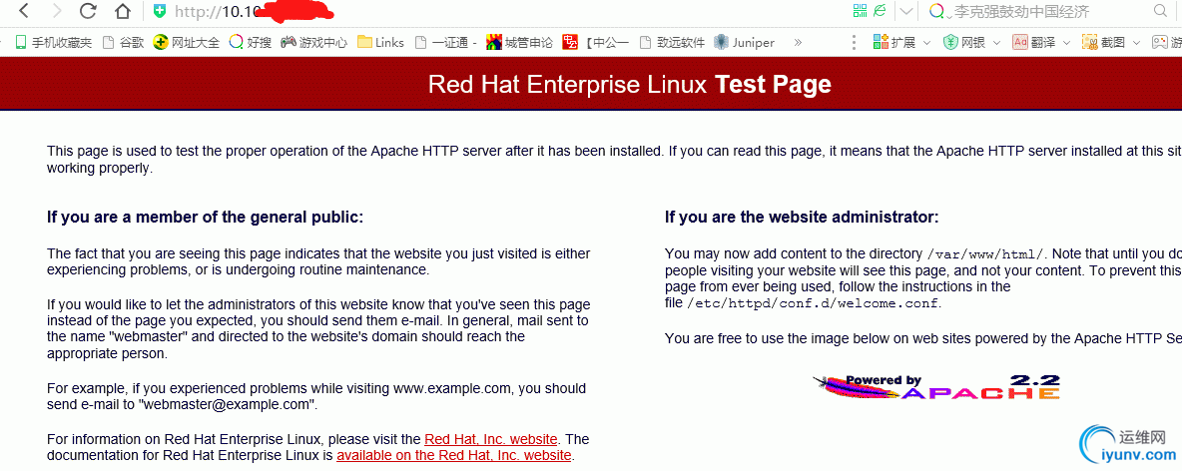
Task: Open the search engine selector icon
Action: coord(938,11)
